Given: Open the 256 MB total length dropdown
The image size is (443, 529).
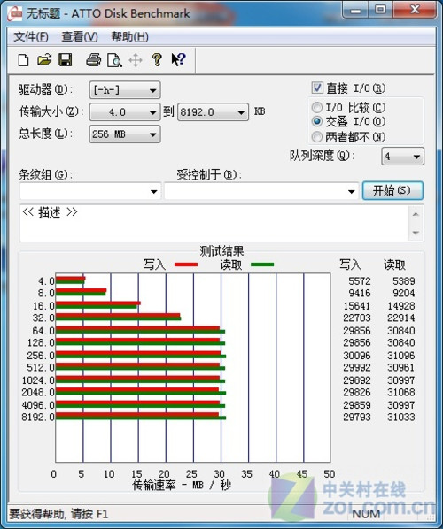Looking at the screenshot, I should click(x=125, y=134).
